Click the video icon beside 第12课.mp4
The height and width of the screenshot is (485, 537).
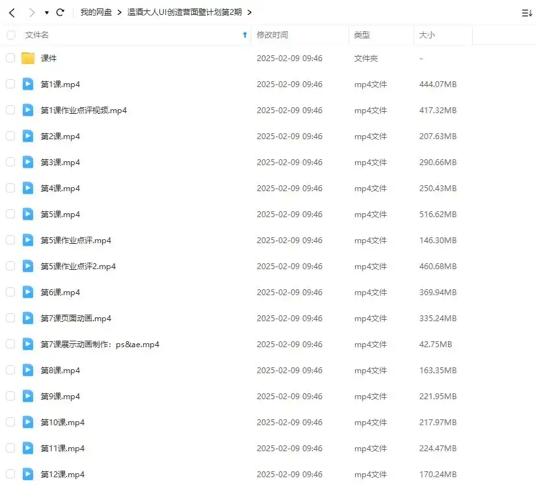click(27, 474)
